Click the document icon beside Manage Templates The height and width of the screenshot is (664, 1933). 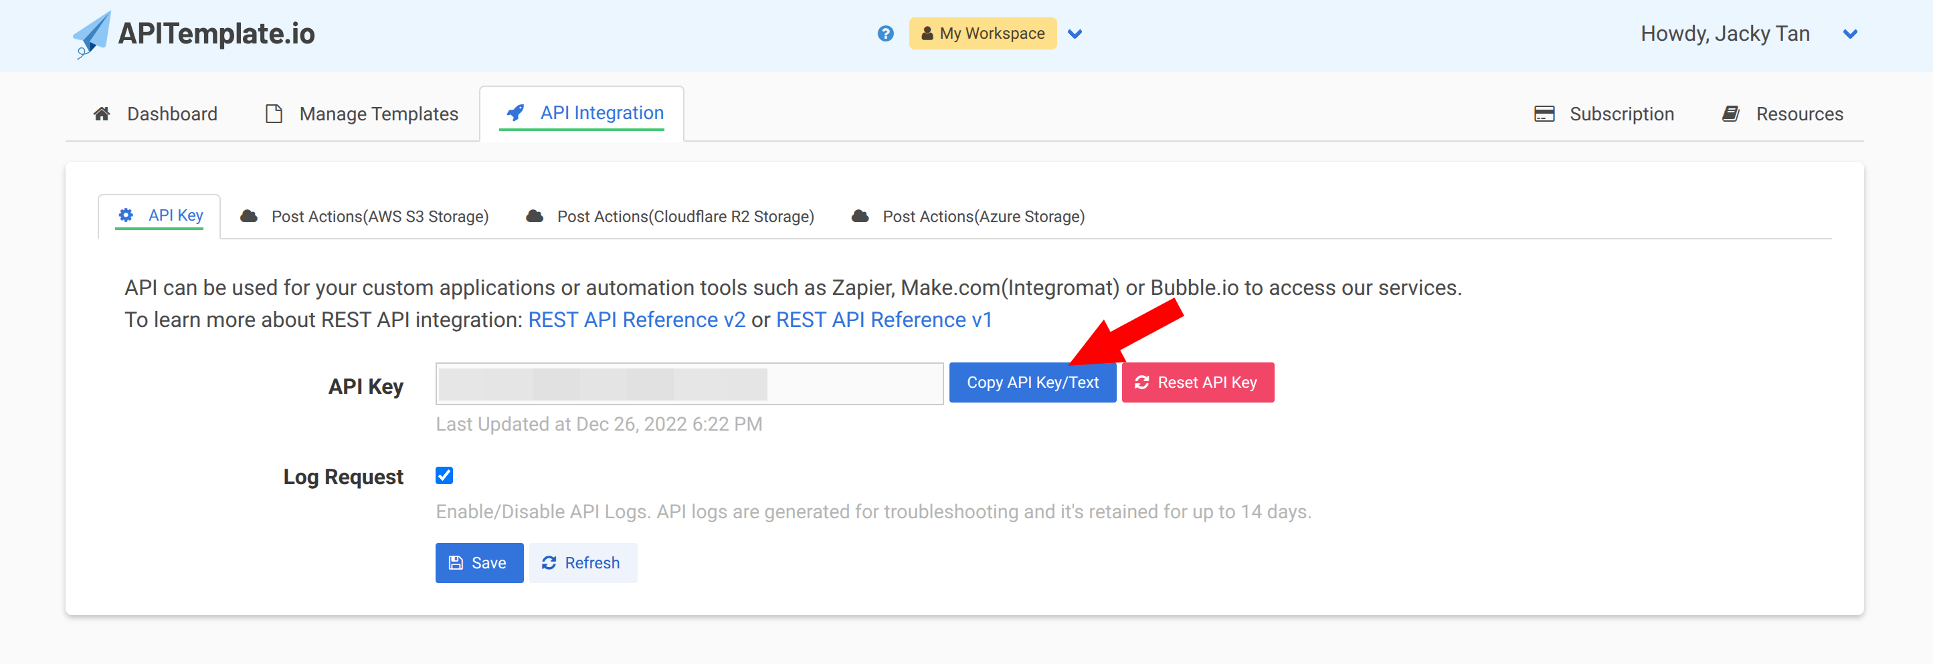point(274,112)
